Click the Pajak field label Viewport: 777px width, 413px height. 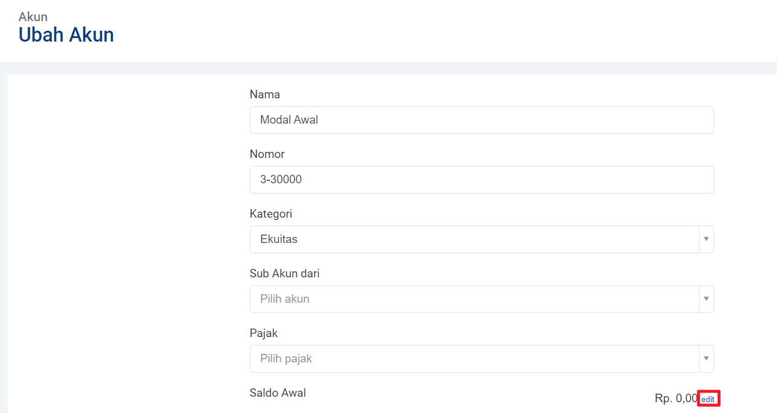(x=263, y=333)
